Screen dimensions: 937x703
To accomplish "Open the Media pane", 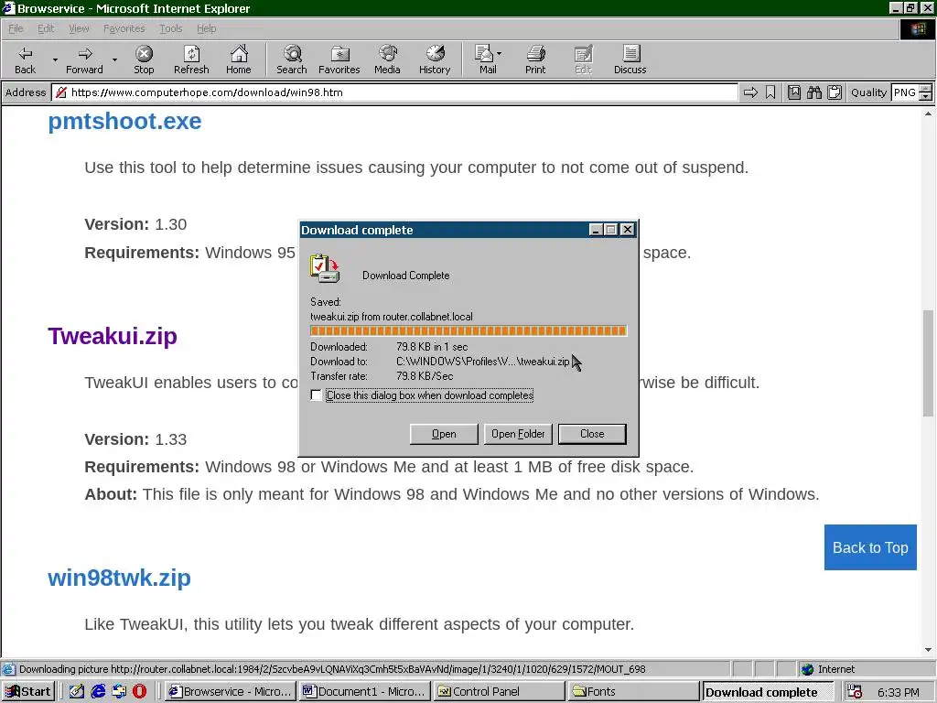I will tap(387, 59).
